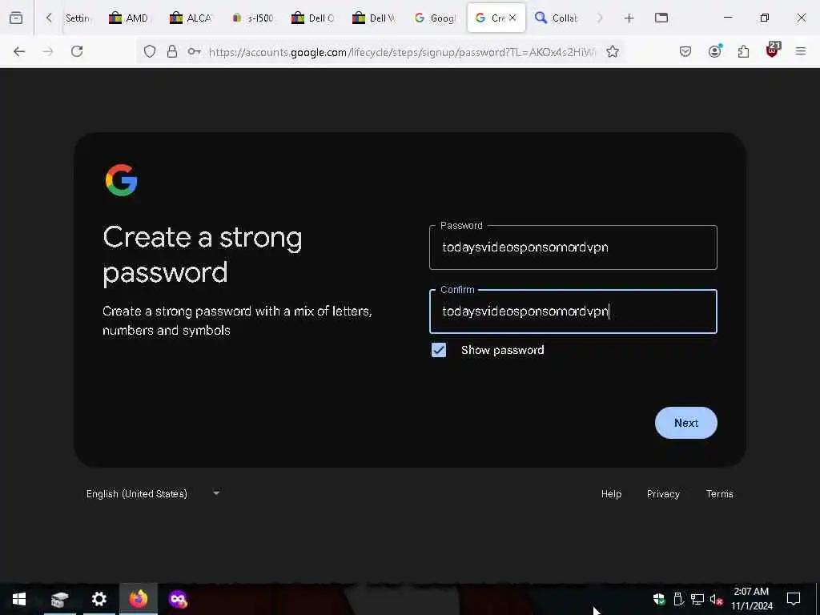Switch to the AMD tab
The height and width of the screenshot is (615, 820).
pos(129,18)
